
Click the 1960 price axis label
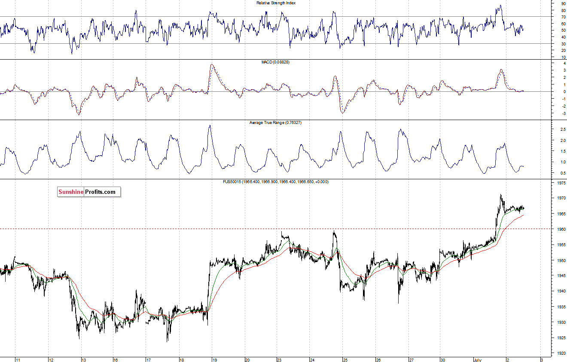562,229
